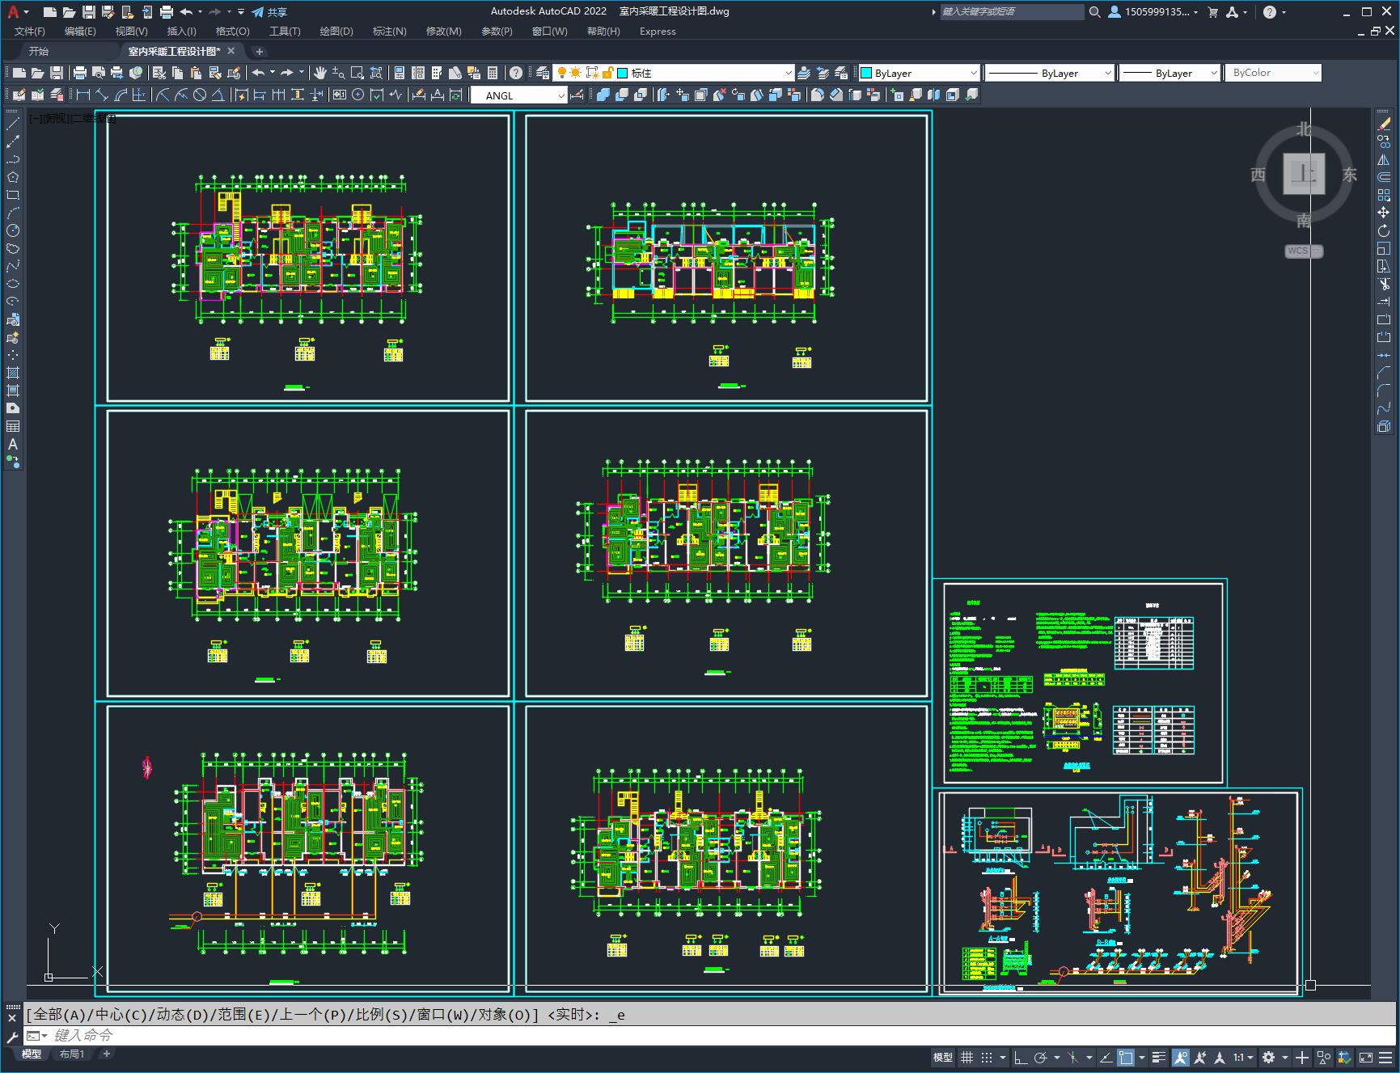Click the new drawing tab plus button

click(260, 51)
